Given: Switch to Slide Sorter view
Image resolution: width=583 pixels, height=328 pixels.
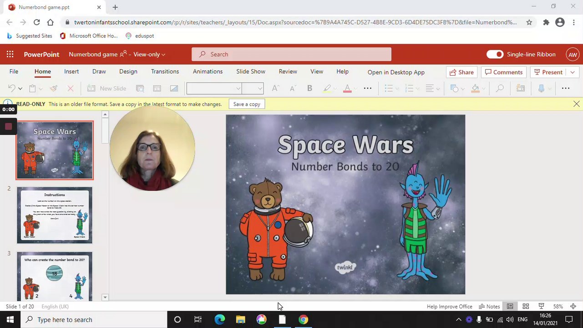Looking at the screenshot, I should click(526, 306).
